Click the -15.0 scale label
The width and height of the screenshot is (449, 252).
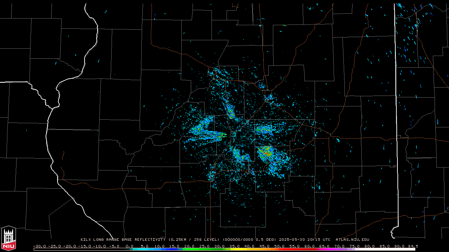[x=85, y=246]
